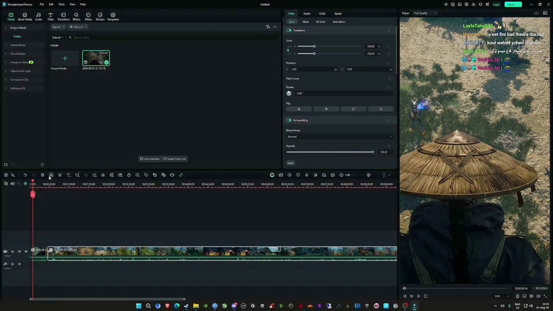Screen dimensions: 553x311
Task: Play the preview in the player
Action: 418,296
